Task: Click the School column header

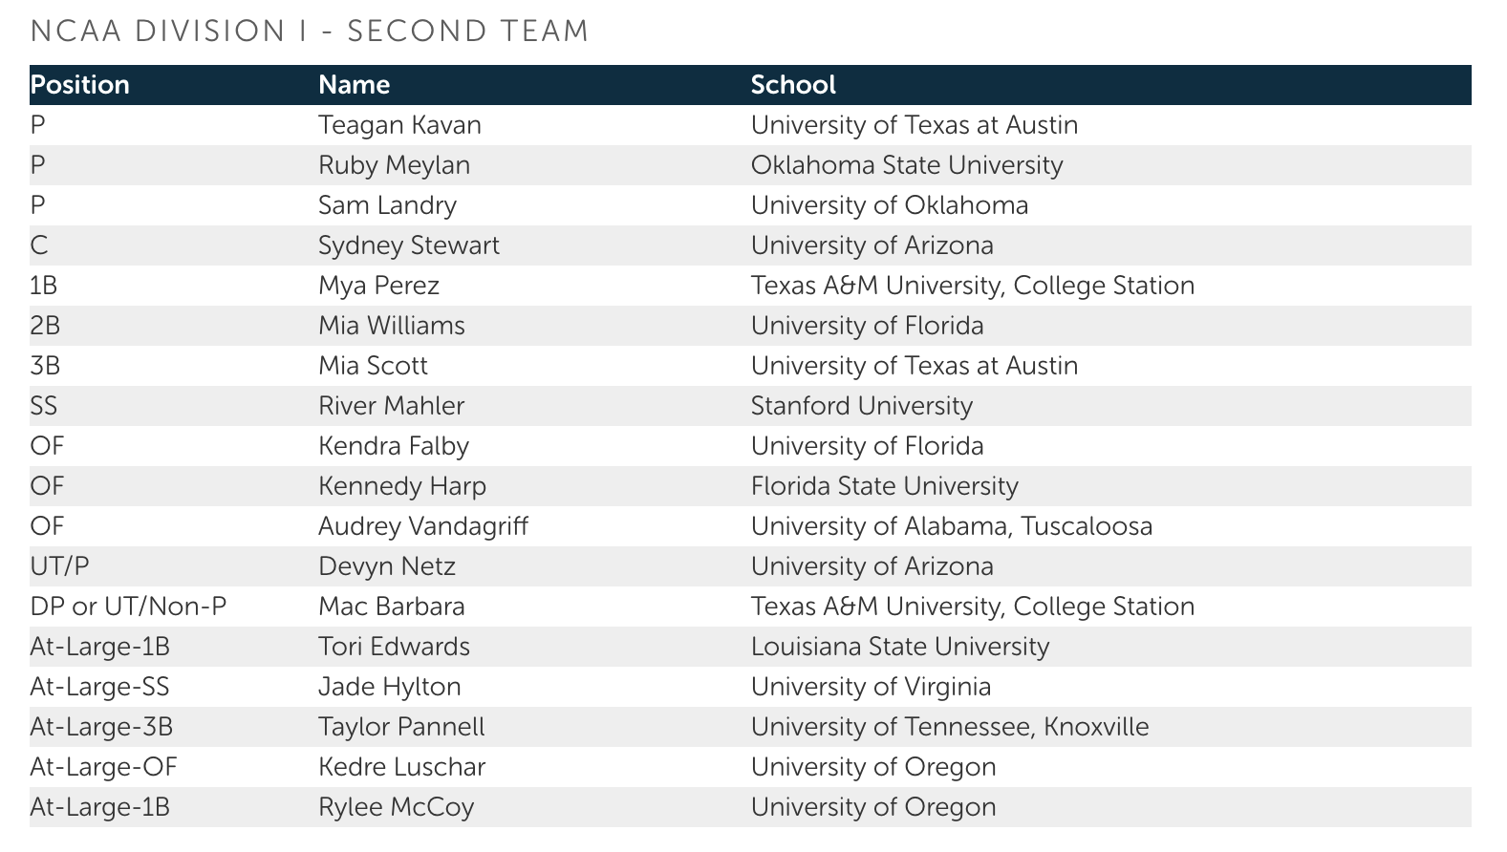Action: (793, 85)
